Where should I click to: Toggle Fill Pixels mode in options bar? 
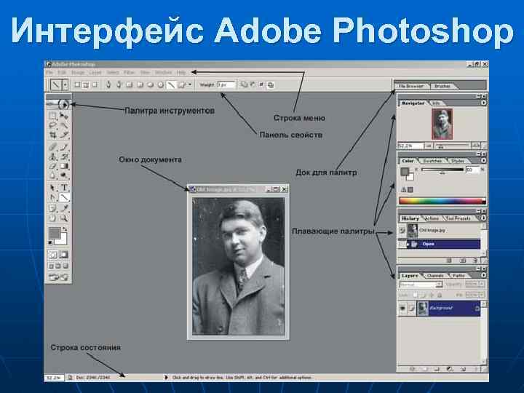click(x=95, y=85)
